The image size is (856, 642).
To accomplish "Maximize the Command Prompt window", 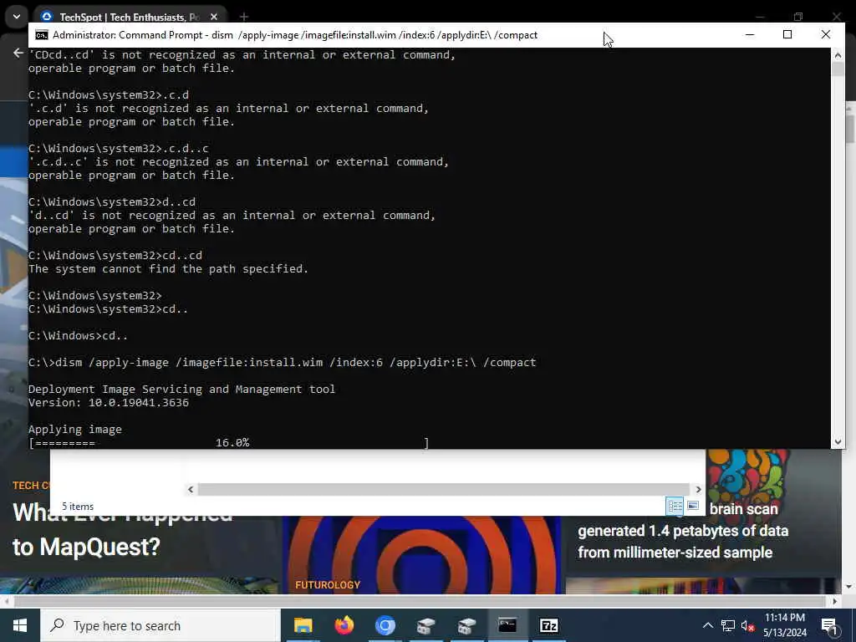I will pos(787,35).
